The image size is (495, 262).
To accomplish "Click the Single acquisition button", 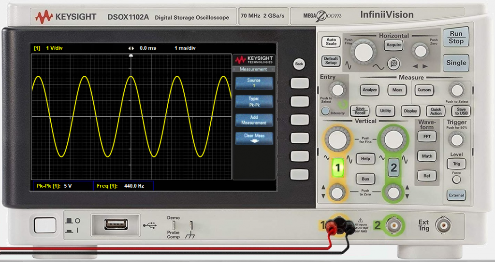I will click(x=456, y=63).
